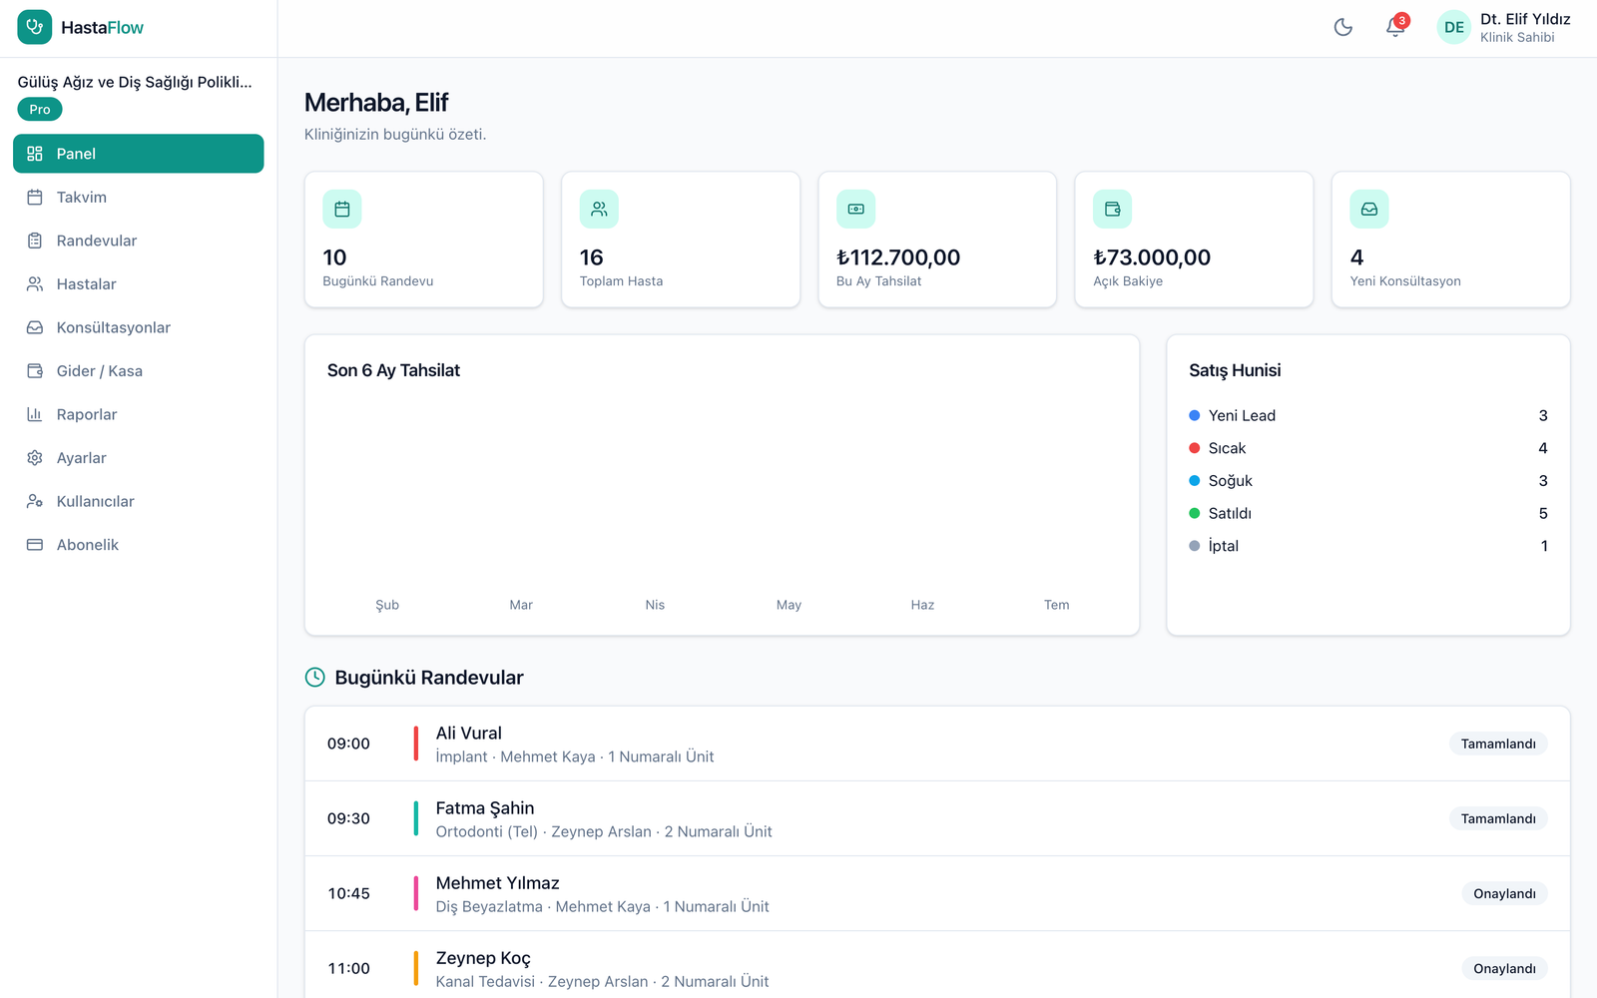Viewport: 1597px width, 998px height.
Task: Click green Satıldı color dot
Action: click(1195, 513)
